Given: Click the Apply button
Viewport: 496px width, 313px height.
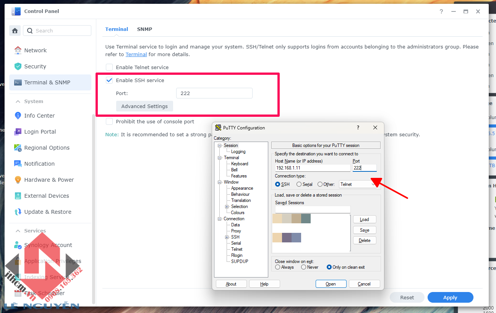Looking at the screenshot, I should point(450,298).
